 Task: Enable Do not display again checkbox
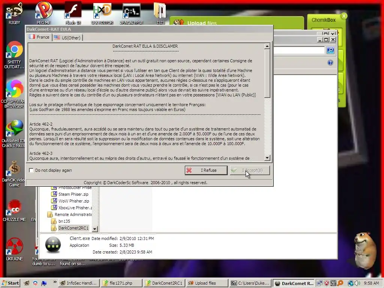[31, 170]
